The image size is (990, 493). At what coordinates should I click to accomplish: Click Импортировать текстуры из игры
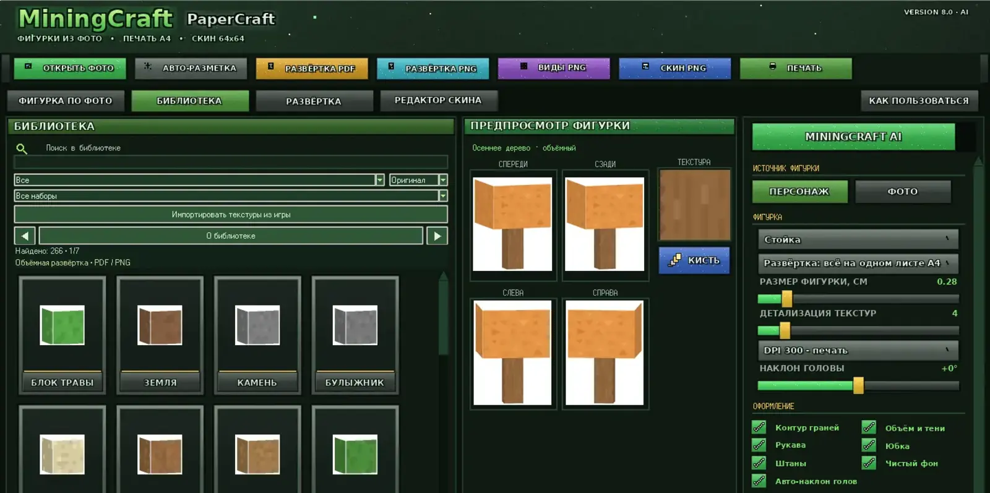(x=231, y=215)
